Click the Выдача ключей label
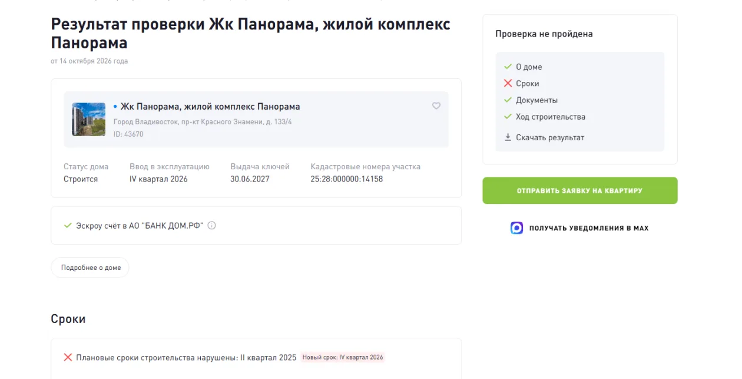Image resolution: width=742 pixels, height=379 pixels. pos(260,167)
